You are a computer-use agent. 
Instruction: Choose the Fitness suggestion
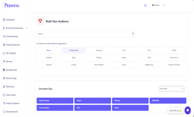pos(124,58)
